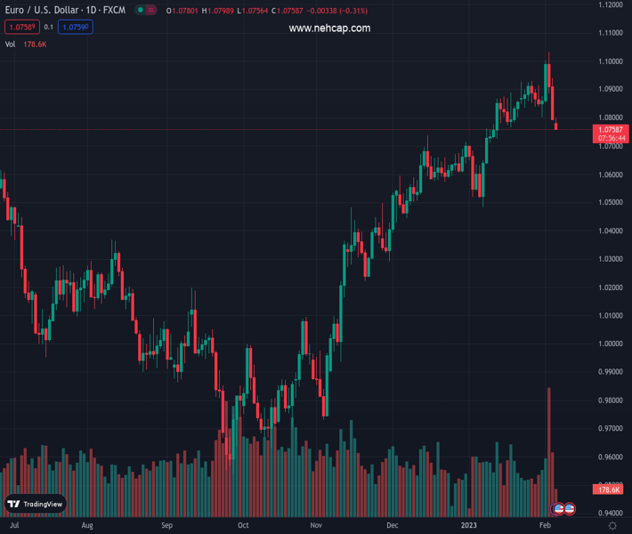The image size is (632, 534).
Task: Click the Oct label on the time axis
Action: pyautogui.click(x=243, y=526)
